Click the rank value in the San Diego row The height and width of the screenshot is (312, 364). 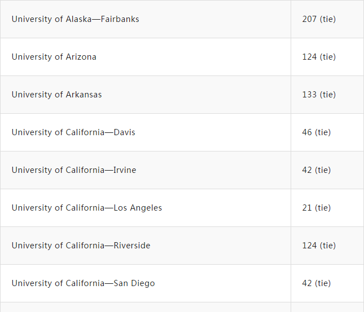pyautogui.click(x=317, y=283)
